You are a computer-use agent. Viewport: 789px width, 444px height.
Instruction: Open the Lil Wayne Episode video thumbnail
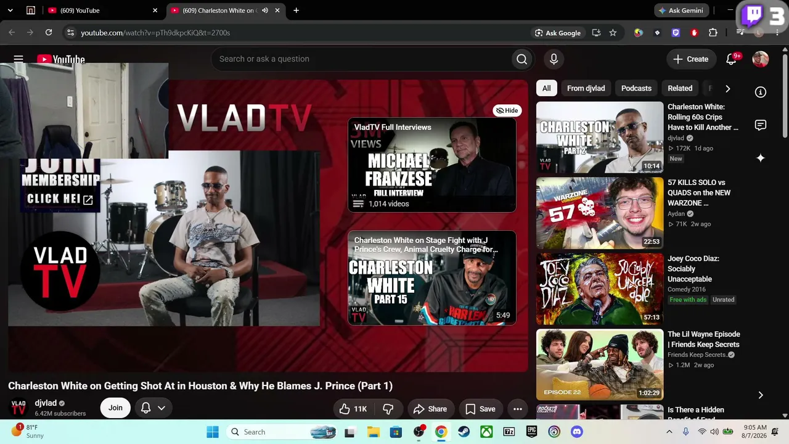[600, 364]
